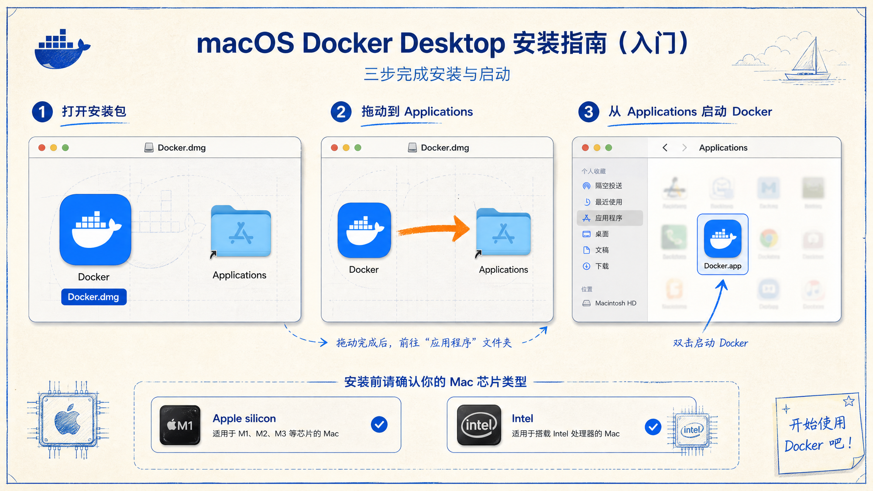873x491 pixels.
Task: Click the M1 chip icon
Action: [x=180, y=425]
